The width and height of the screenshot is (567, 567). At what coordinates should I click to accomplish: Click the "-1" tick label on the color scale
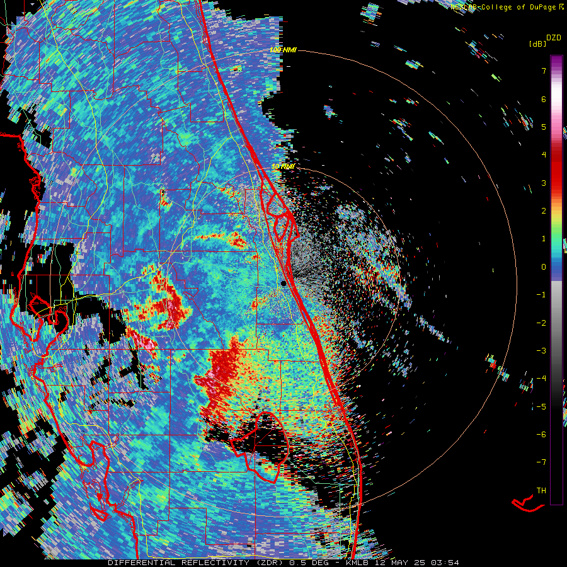coord(541,295)
